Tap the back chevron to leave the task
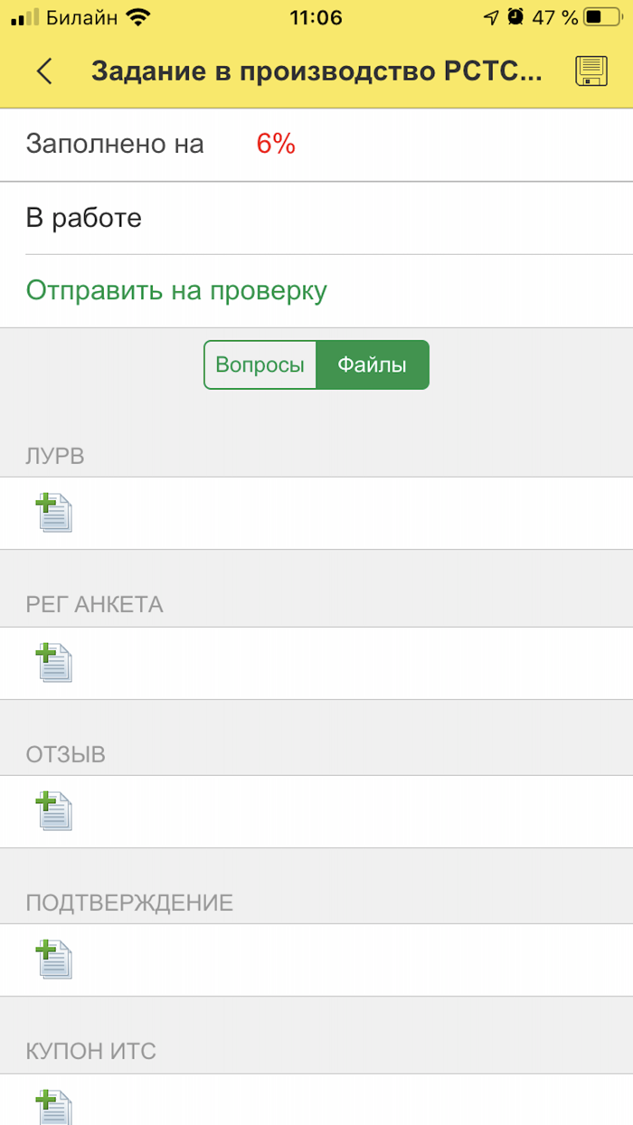Image resolution: width=633 pixels, height=1125 pixels. tap(45, 71)
